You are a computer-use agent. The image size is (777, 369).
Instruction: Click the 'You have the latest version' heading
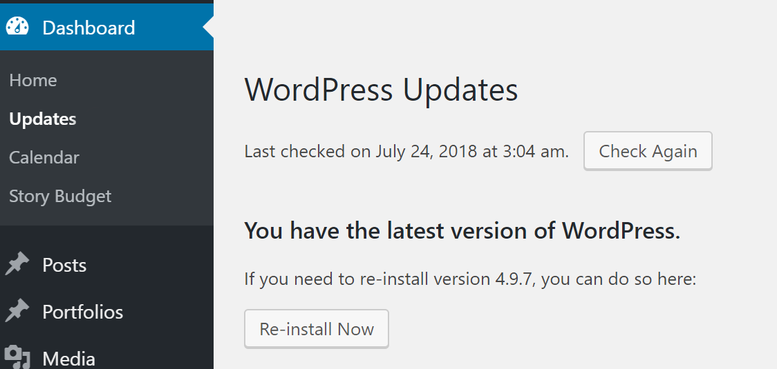point(462,230)
